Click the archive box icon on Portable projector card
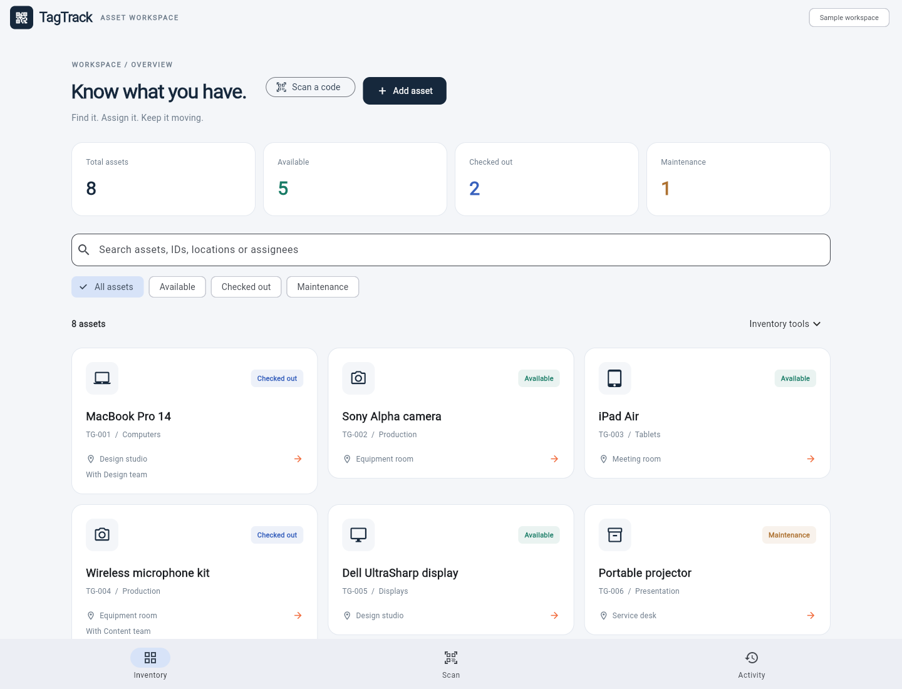Screen dimensions: 902x689 point(614,535)
